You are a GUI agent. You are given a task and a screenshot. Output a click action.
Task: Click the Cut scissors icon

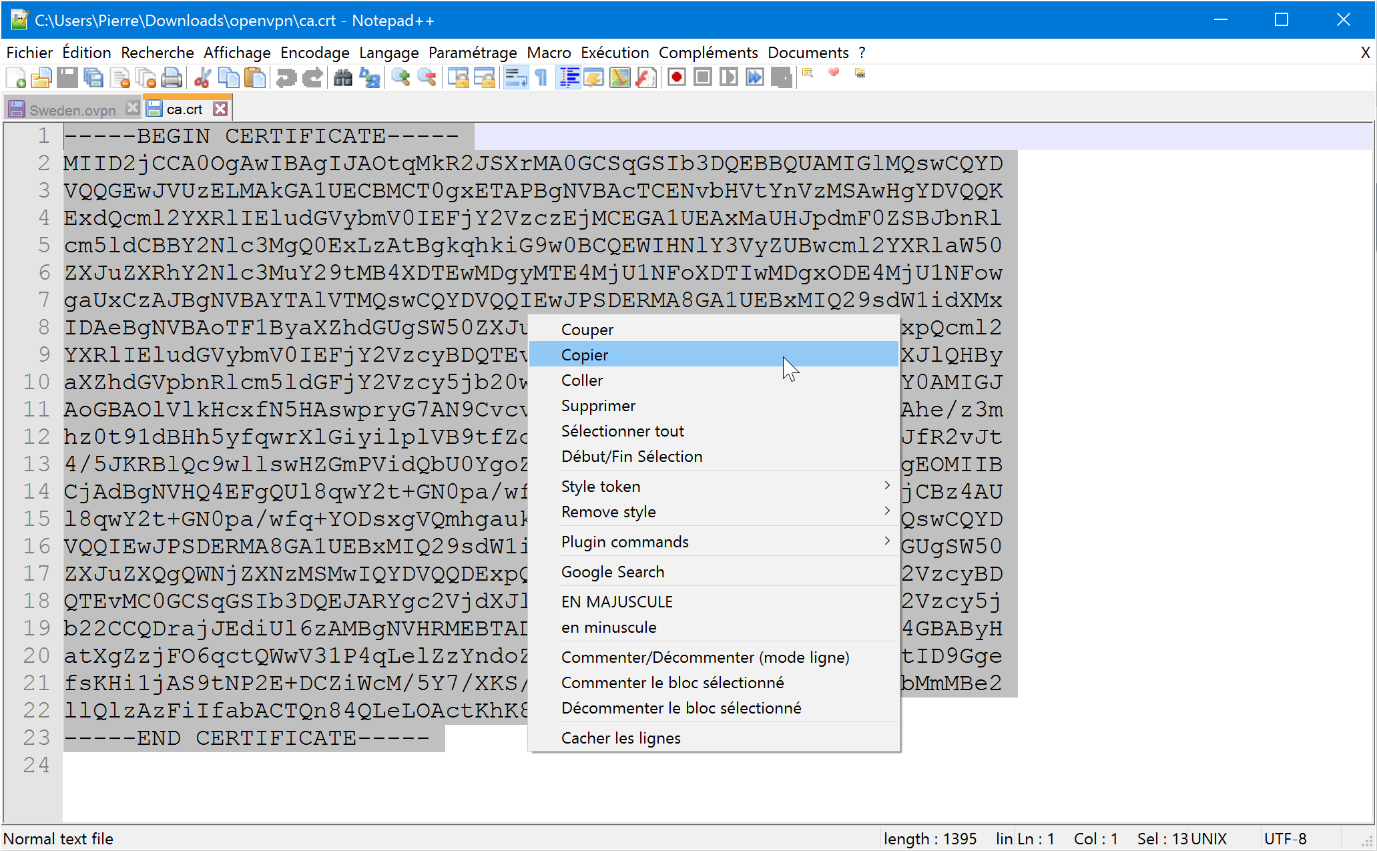(x=202, y=77)
